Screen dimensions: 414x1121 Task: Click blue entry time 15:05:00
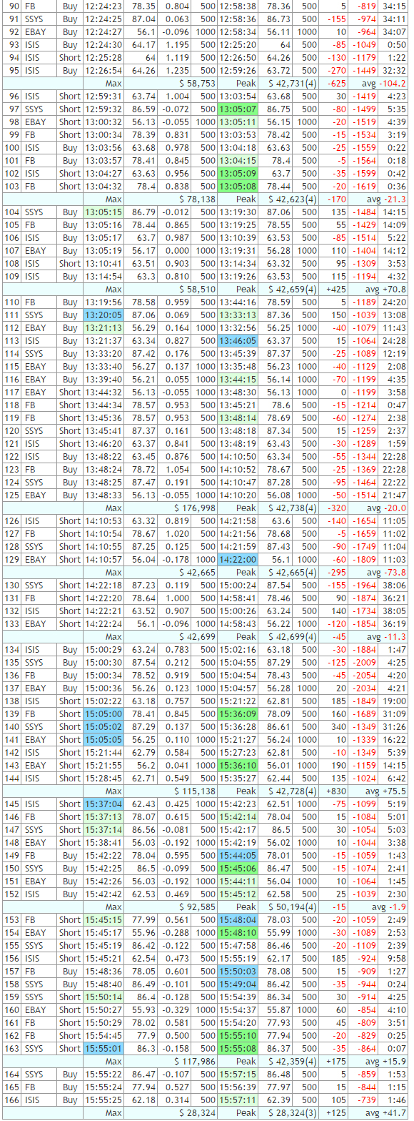click(x=103, y=713)
